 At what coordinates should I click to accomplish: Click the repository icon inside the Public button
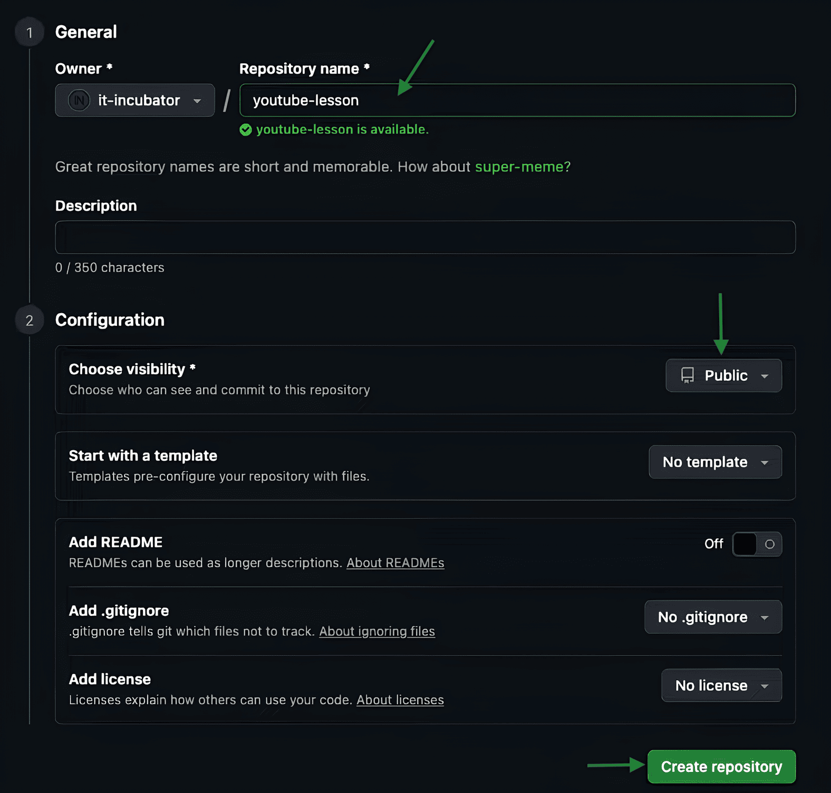point(687,375)
